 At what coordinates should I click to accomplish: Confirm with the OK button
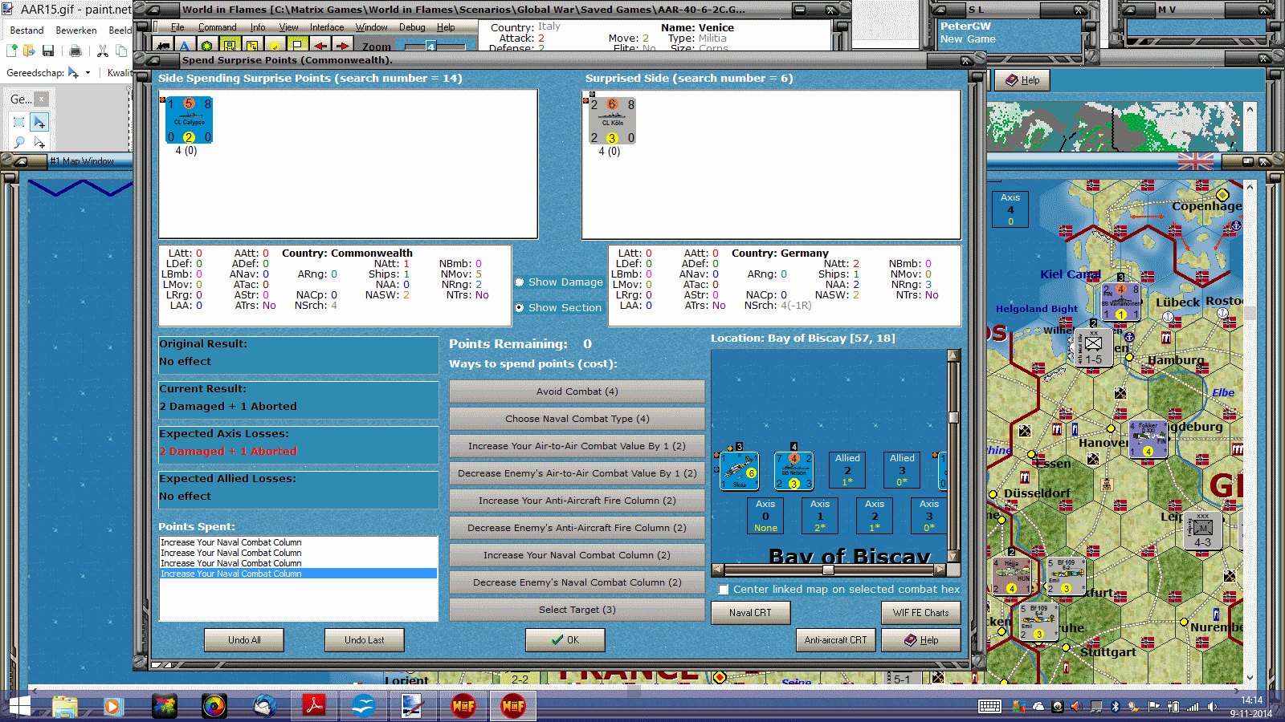(565, 640)
